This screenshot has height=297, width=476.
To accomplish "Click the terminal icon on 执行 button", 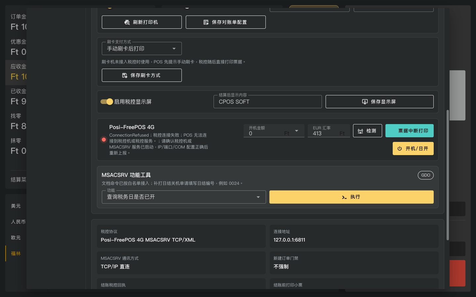I will pyautogui.click(x=344, y=197).
